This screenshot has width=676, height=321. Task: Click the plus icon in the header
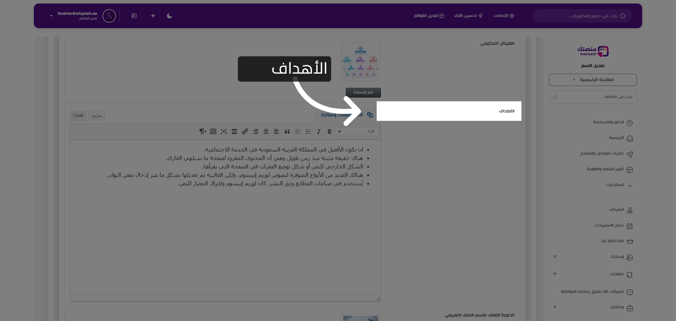pyautogui.click(x=153, y=16)
